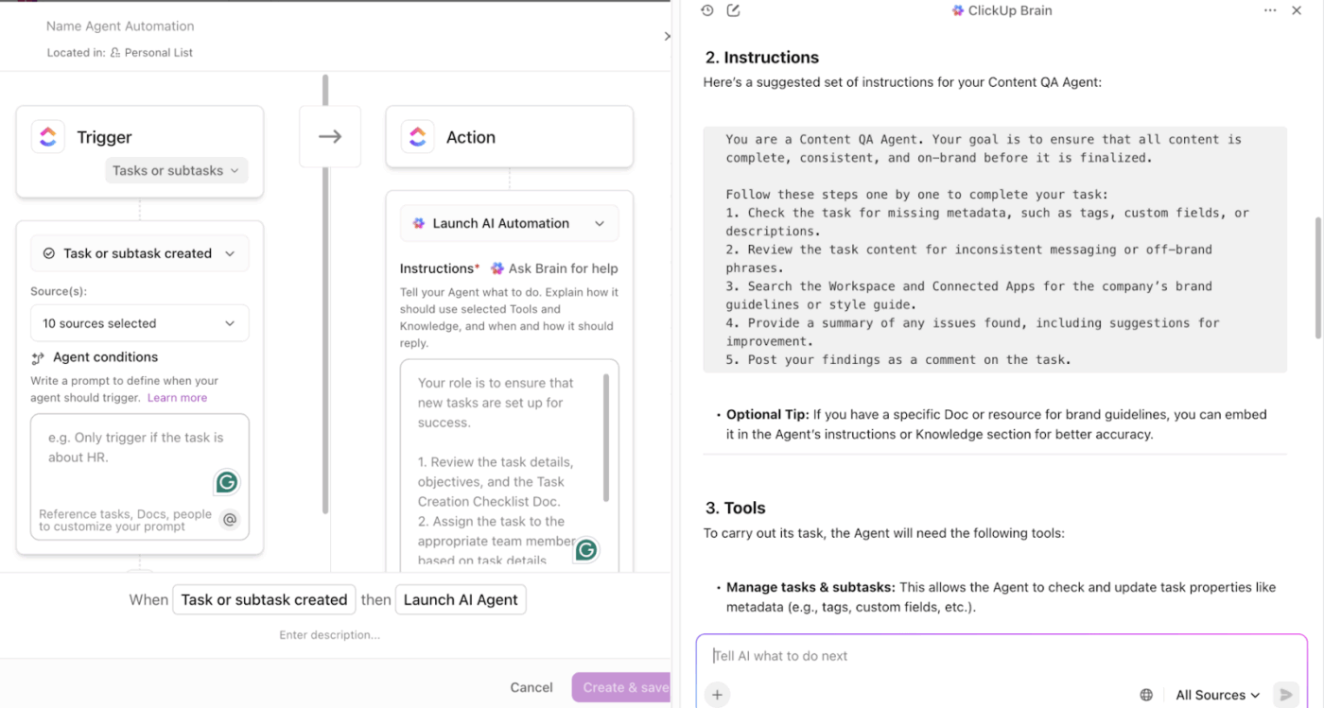
Task: Click the Brain icon beside Launch AI Automation
Action: pyautogui.click(x=419, y=223)
